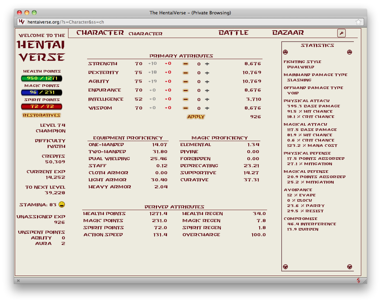Increase Intelligence with the plus button

[x=207, y=99]
